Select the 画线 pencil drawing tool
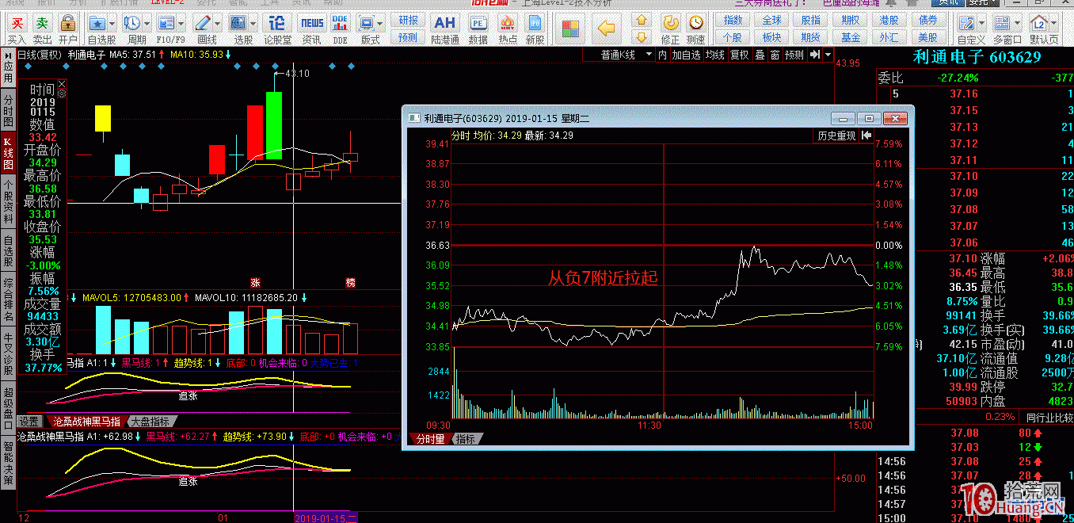1074x523 pixels. coord(202,23)
